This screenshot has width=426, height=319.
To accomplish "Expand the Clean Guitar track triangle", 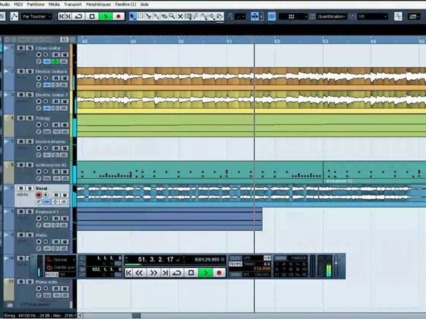I will point(6,48).
